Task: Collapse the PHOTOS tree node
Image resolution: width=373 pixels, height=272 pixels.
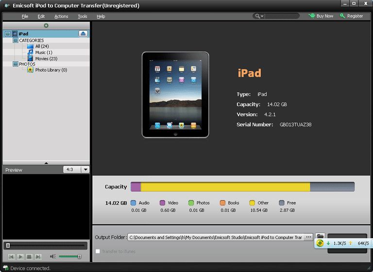Action: point(16,64)
